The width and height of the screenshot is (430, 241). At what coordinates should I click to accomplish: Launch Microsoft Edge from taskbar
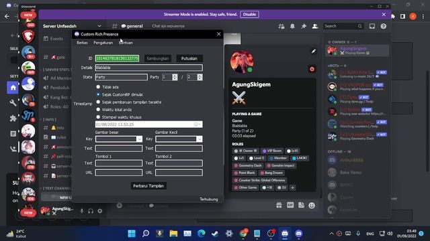coord(202,234)
